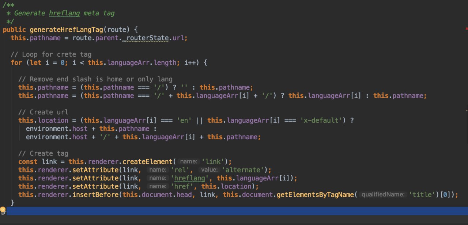Click the 'const' keyword

(x=28, y=161)
